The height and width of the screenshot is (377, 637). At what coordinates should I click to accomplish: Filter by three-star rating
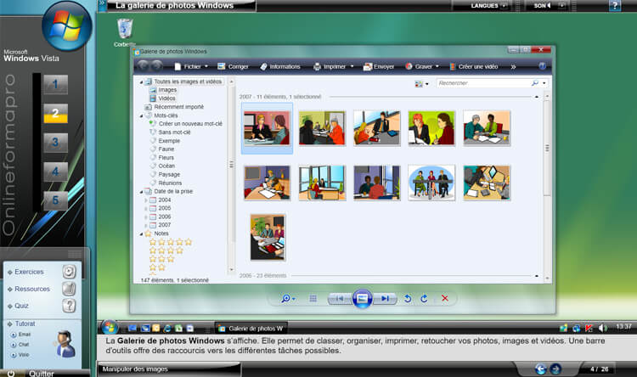pyautogui.click(x=161, y=259)
